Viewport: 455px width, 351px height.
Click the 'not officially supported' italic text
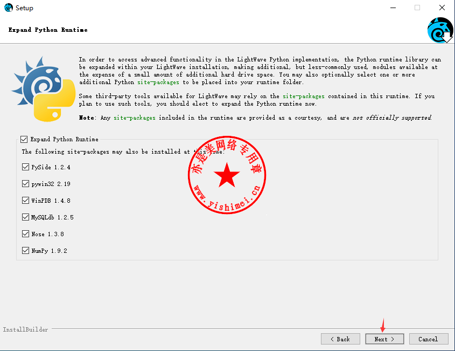click(x=392, y=118)
